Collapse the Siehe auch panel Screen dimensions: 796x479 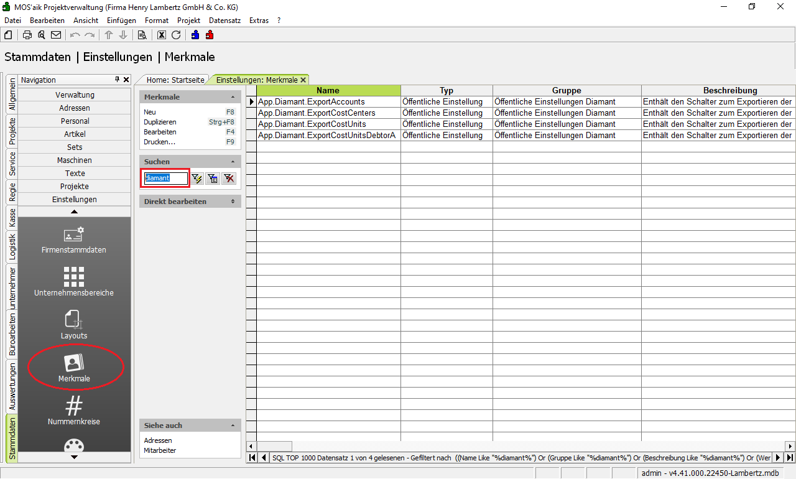point(233,426)
